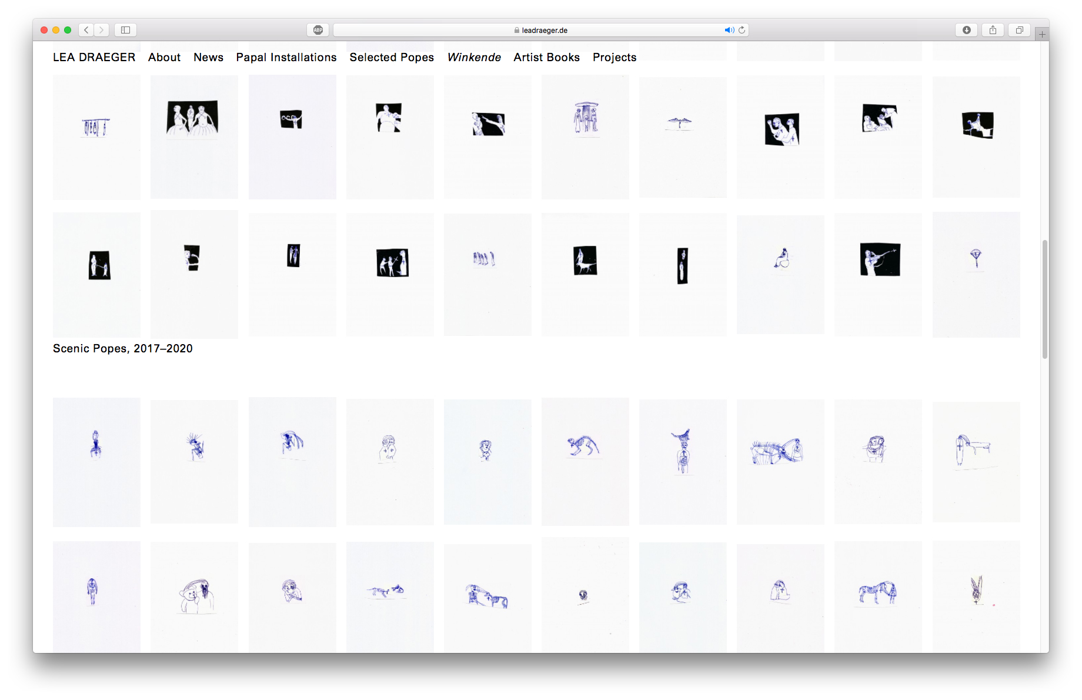
Task: Reload the page with refresh icon
Action: 742,30
